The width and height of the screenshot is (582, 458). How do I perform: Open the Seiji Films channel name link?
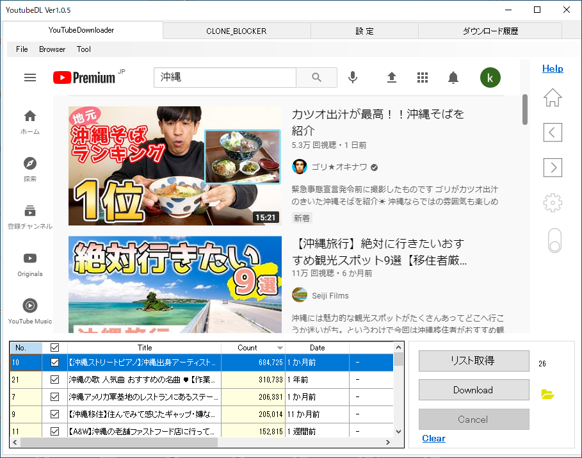(x=330, y=296)
